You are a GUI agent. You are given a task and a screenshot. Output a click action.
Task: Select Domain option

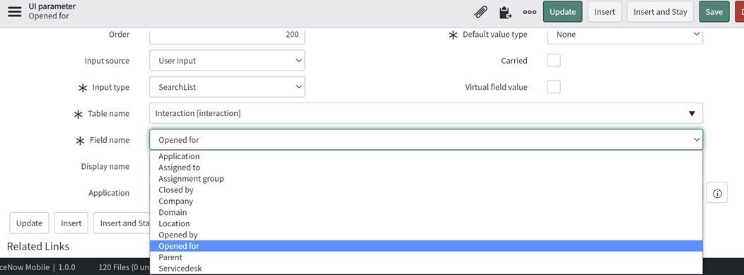click(426, 212)
